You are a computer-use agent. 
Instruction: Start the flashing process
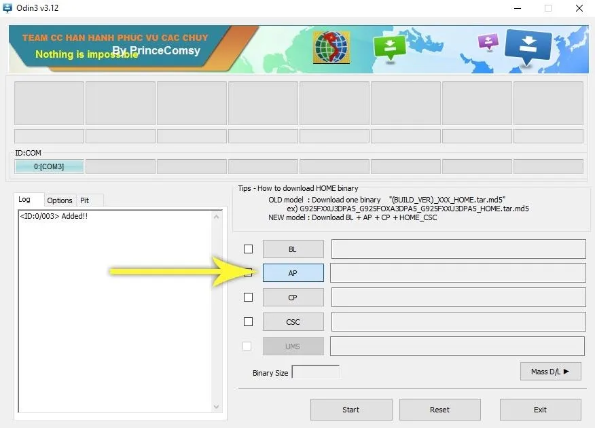coord(351,410)
